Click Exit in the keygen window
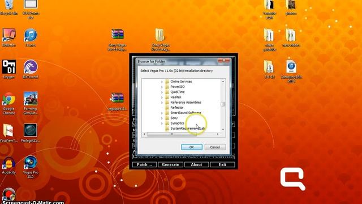362x204 pixels. (222, 165)
